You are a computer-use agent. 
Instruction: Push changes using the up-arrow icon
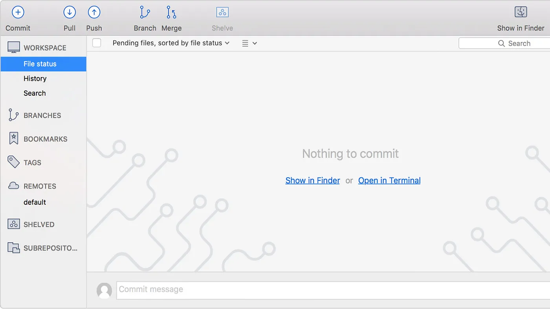pos(94,13)
